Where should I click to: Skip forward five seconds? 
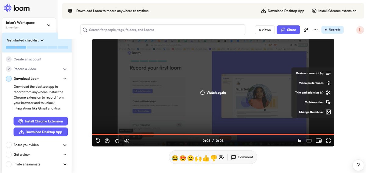click(x=117, y=141)
